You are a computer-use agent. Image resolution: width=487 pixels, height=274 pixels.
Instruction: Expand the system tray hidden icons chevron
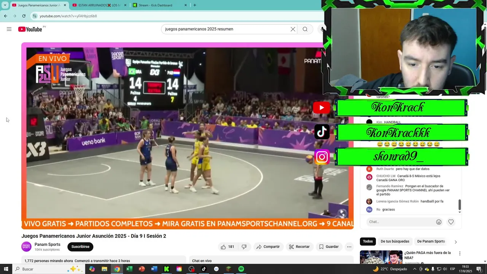tap(415, 269)
